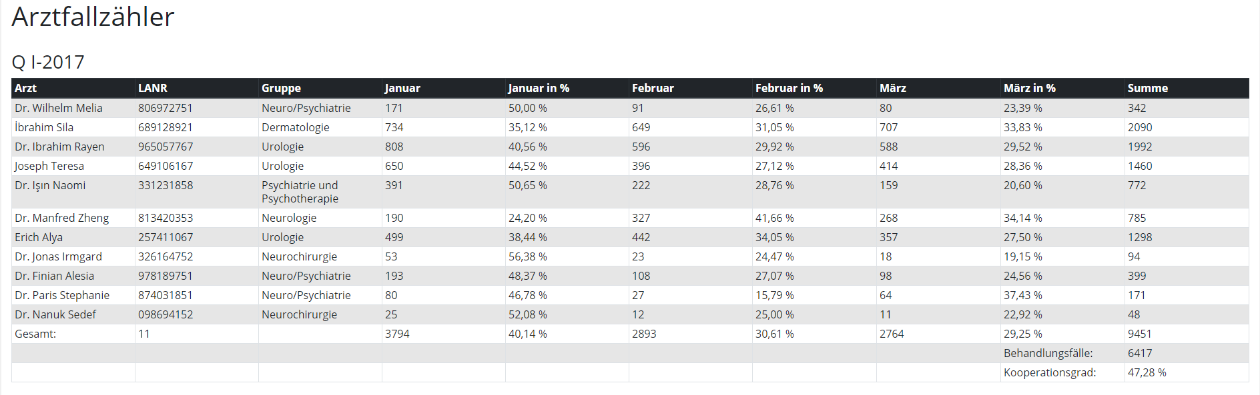Click Psychiatrie und Psychotherapie group cell
This screenshot has height=395, width=1260.
[x=300, y=192]
